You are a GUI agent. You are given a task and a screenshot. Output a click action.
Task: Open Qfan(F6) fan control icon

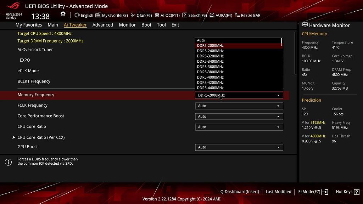click(x=133, y=15)
